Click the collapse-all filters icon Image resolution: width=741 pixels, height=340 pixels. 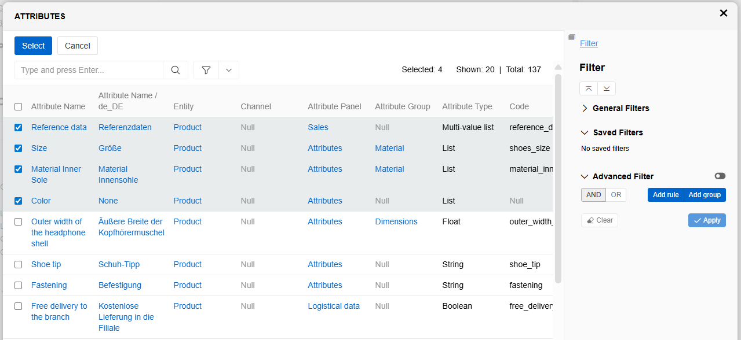coord(589,88)
